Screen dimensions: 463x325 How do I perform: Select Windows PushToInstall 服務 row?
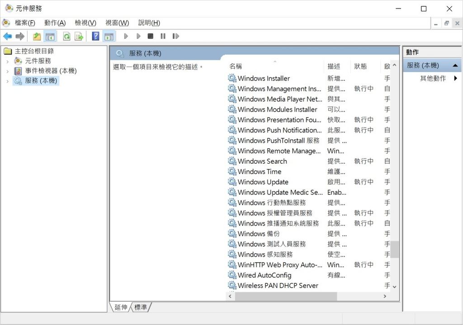click(309, 140)
